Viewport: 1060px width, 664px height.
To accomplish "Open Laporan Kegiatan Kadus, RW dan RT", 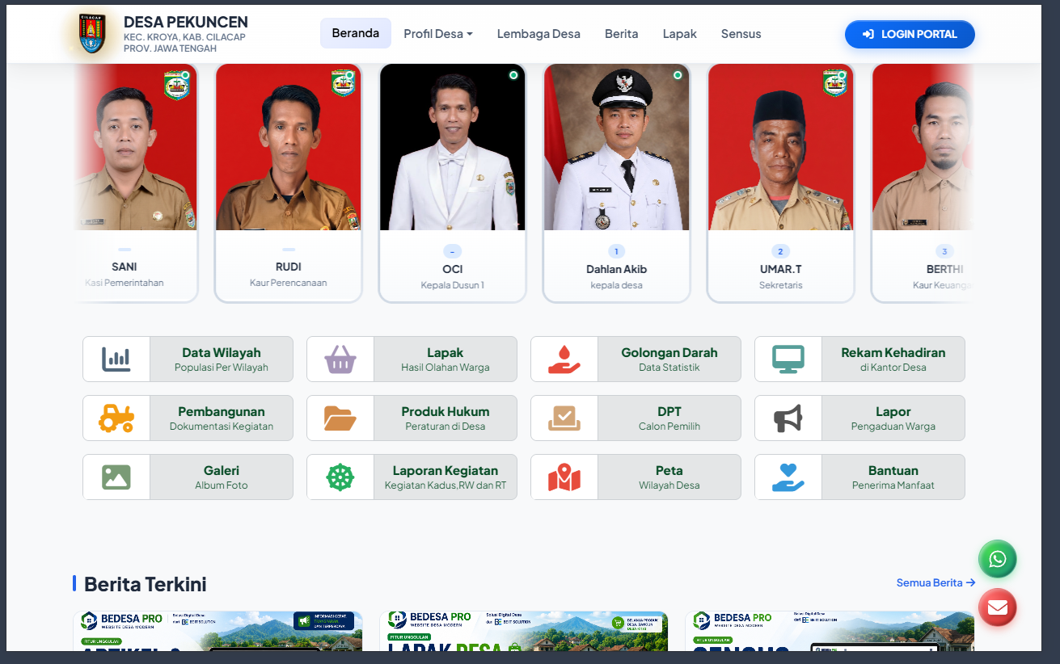I will coord(412,477).
